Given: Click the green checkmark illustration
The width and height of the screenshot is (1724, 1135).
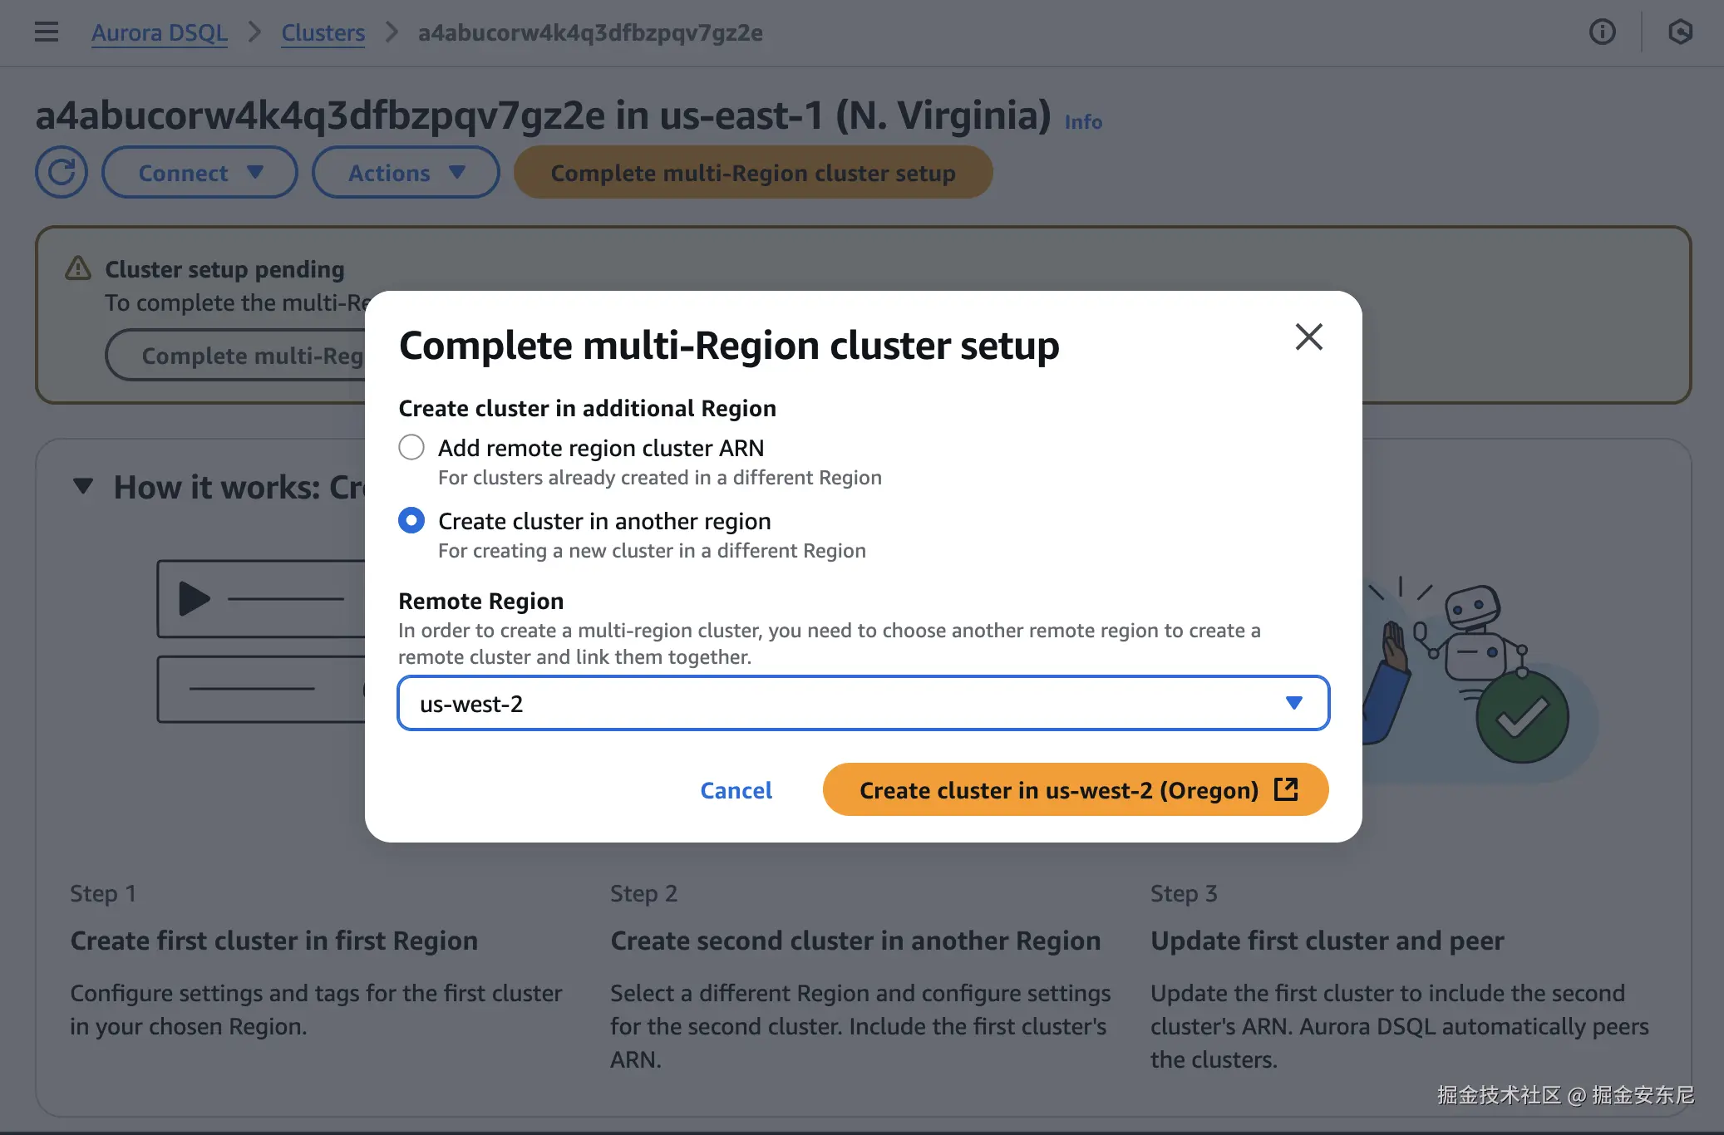Looking at the screenshot, I should (x=1522, y=717).
